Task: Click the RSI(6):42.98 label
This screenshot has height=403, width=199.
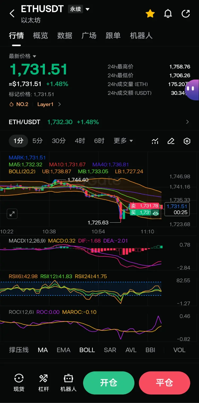Action: click(x=23, y=276)
